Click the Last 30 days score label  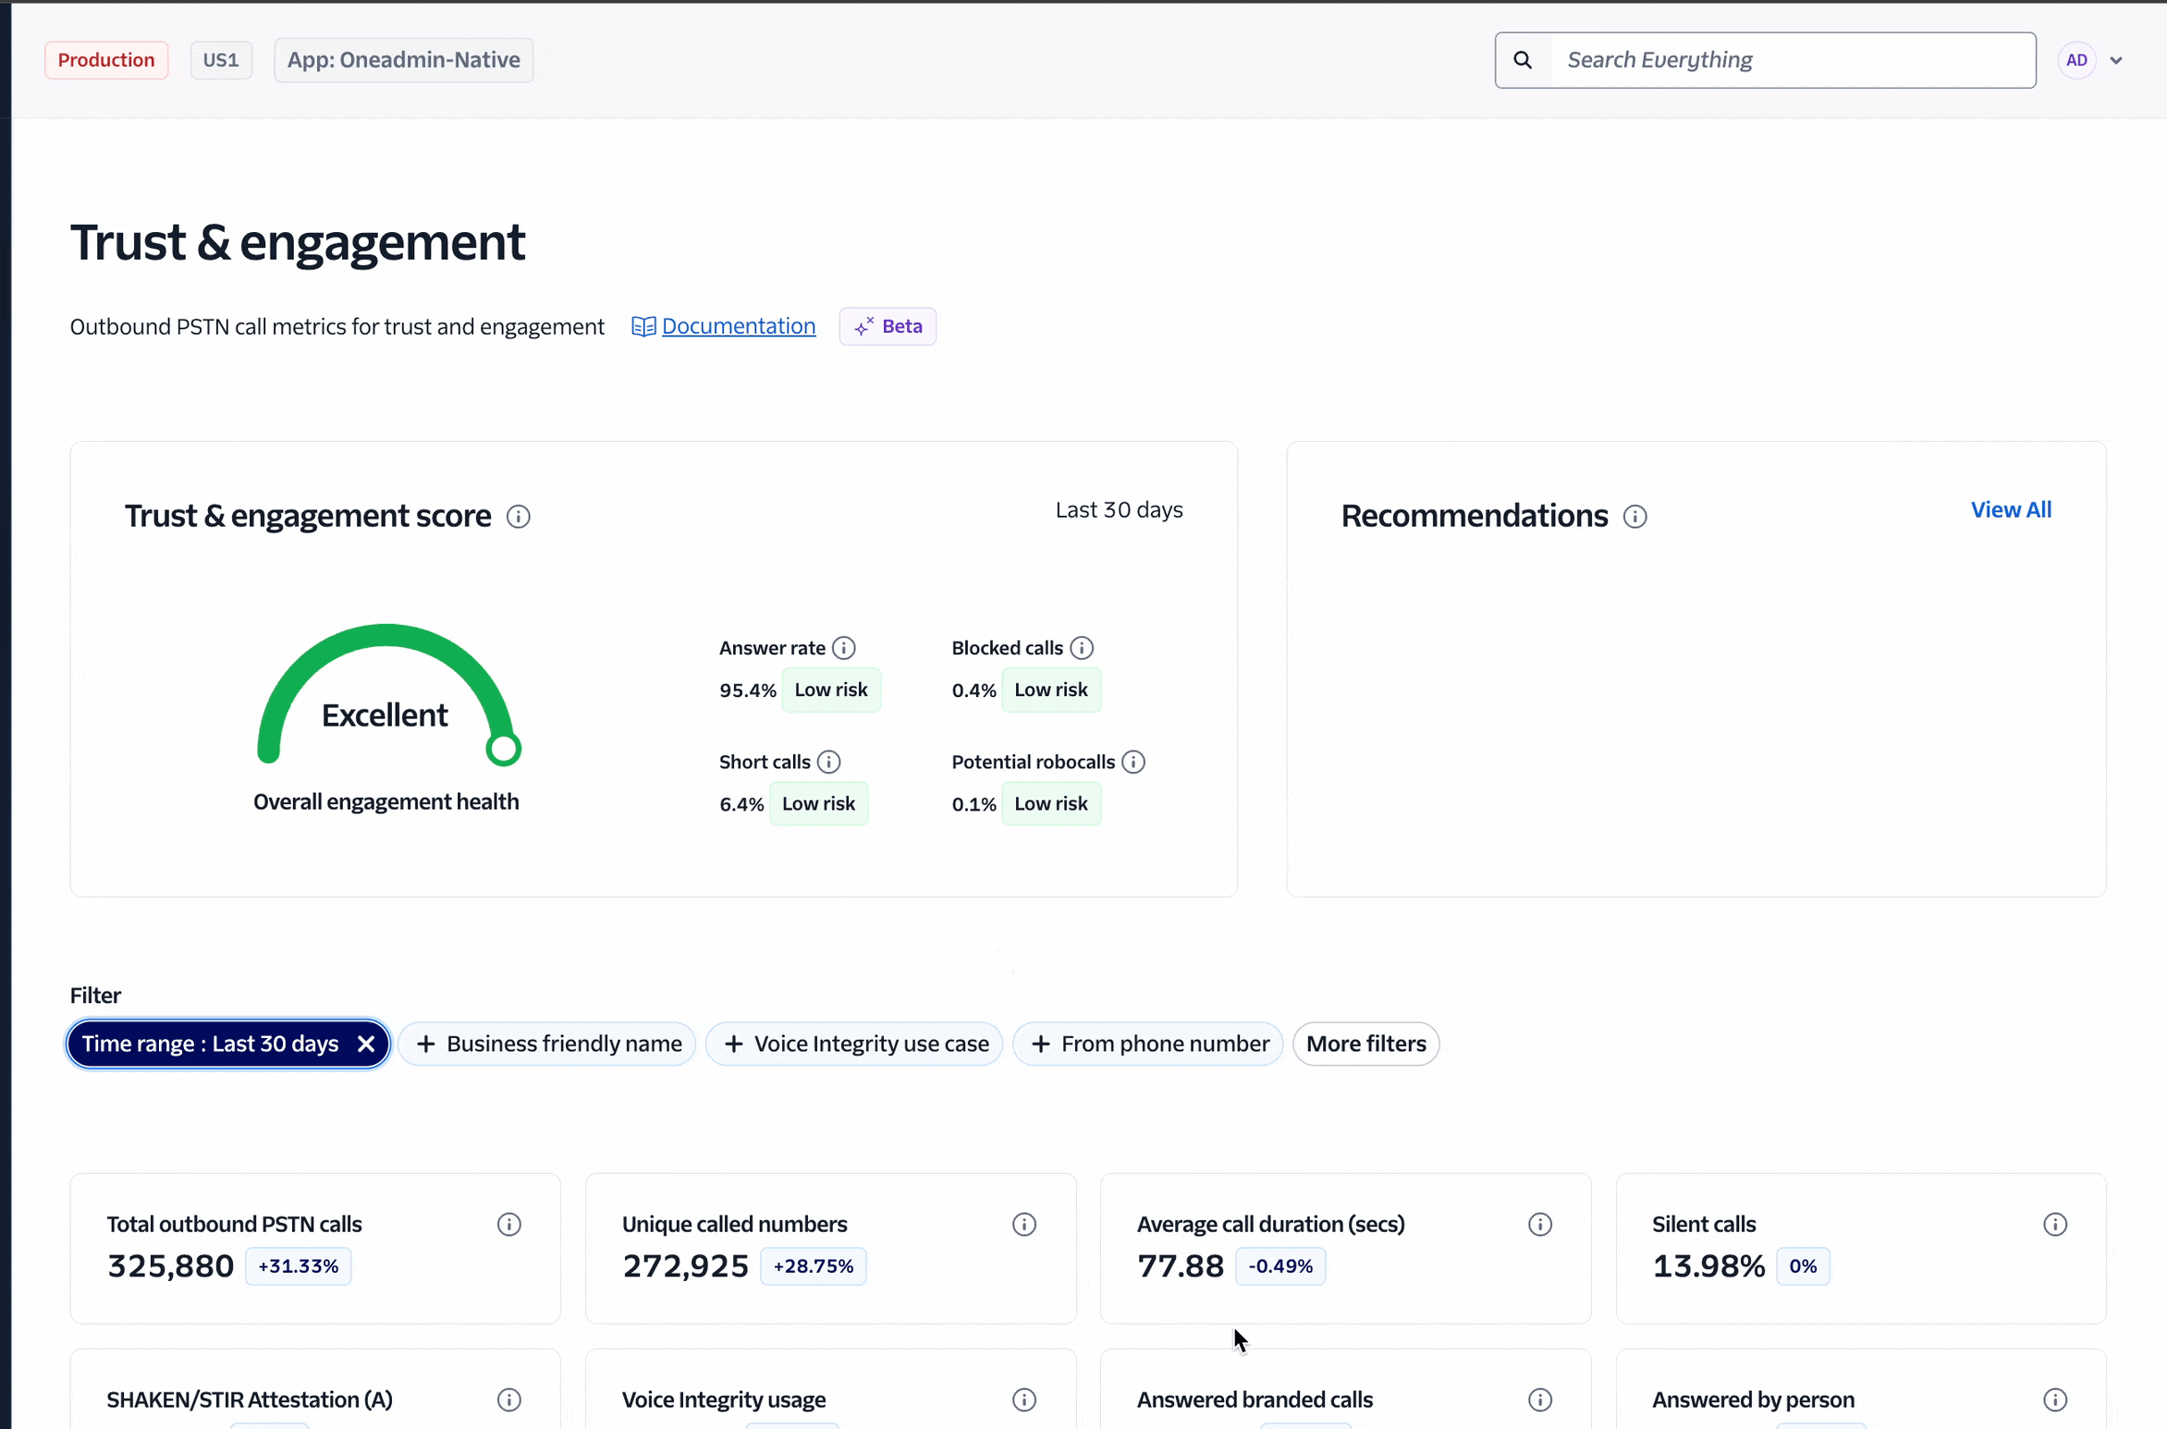coord(1119,510)
